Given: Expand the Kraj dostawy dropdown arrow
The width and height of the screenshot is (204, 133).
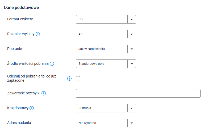Looking at the screenshot, I should (x=132, y=108).
